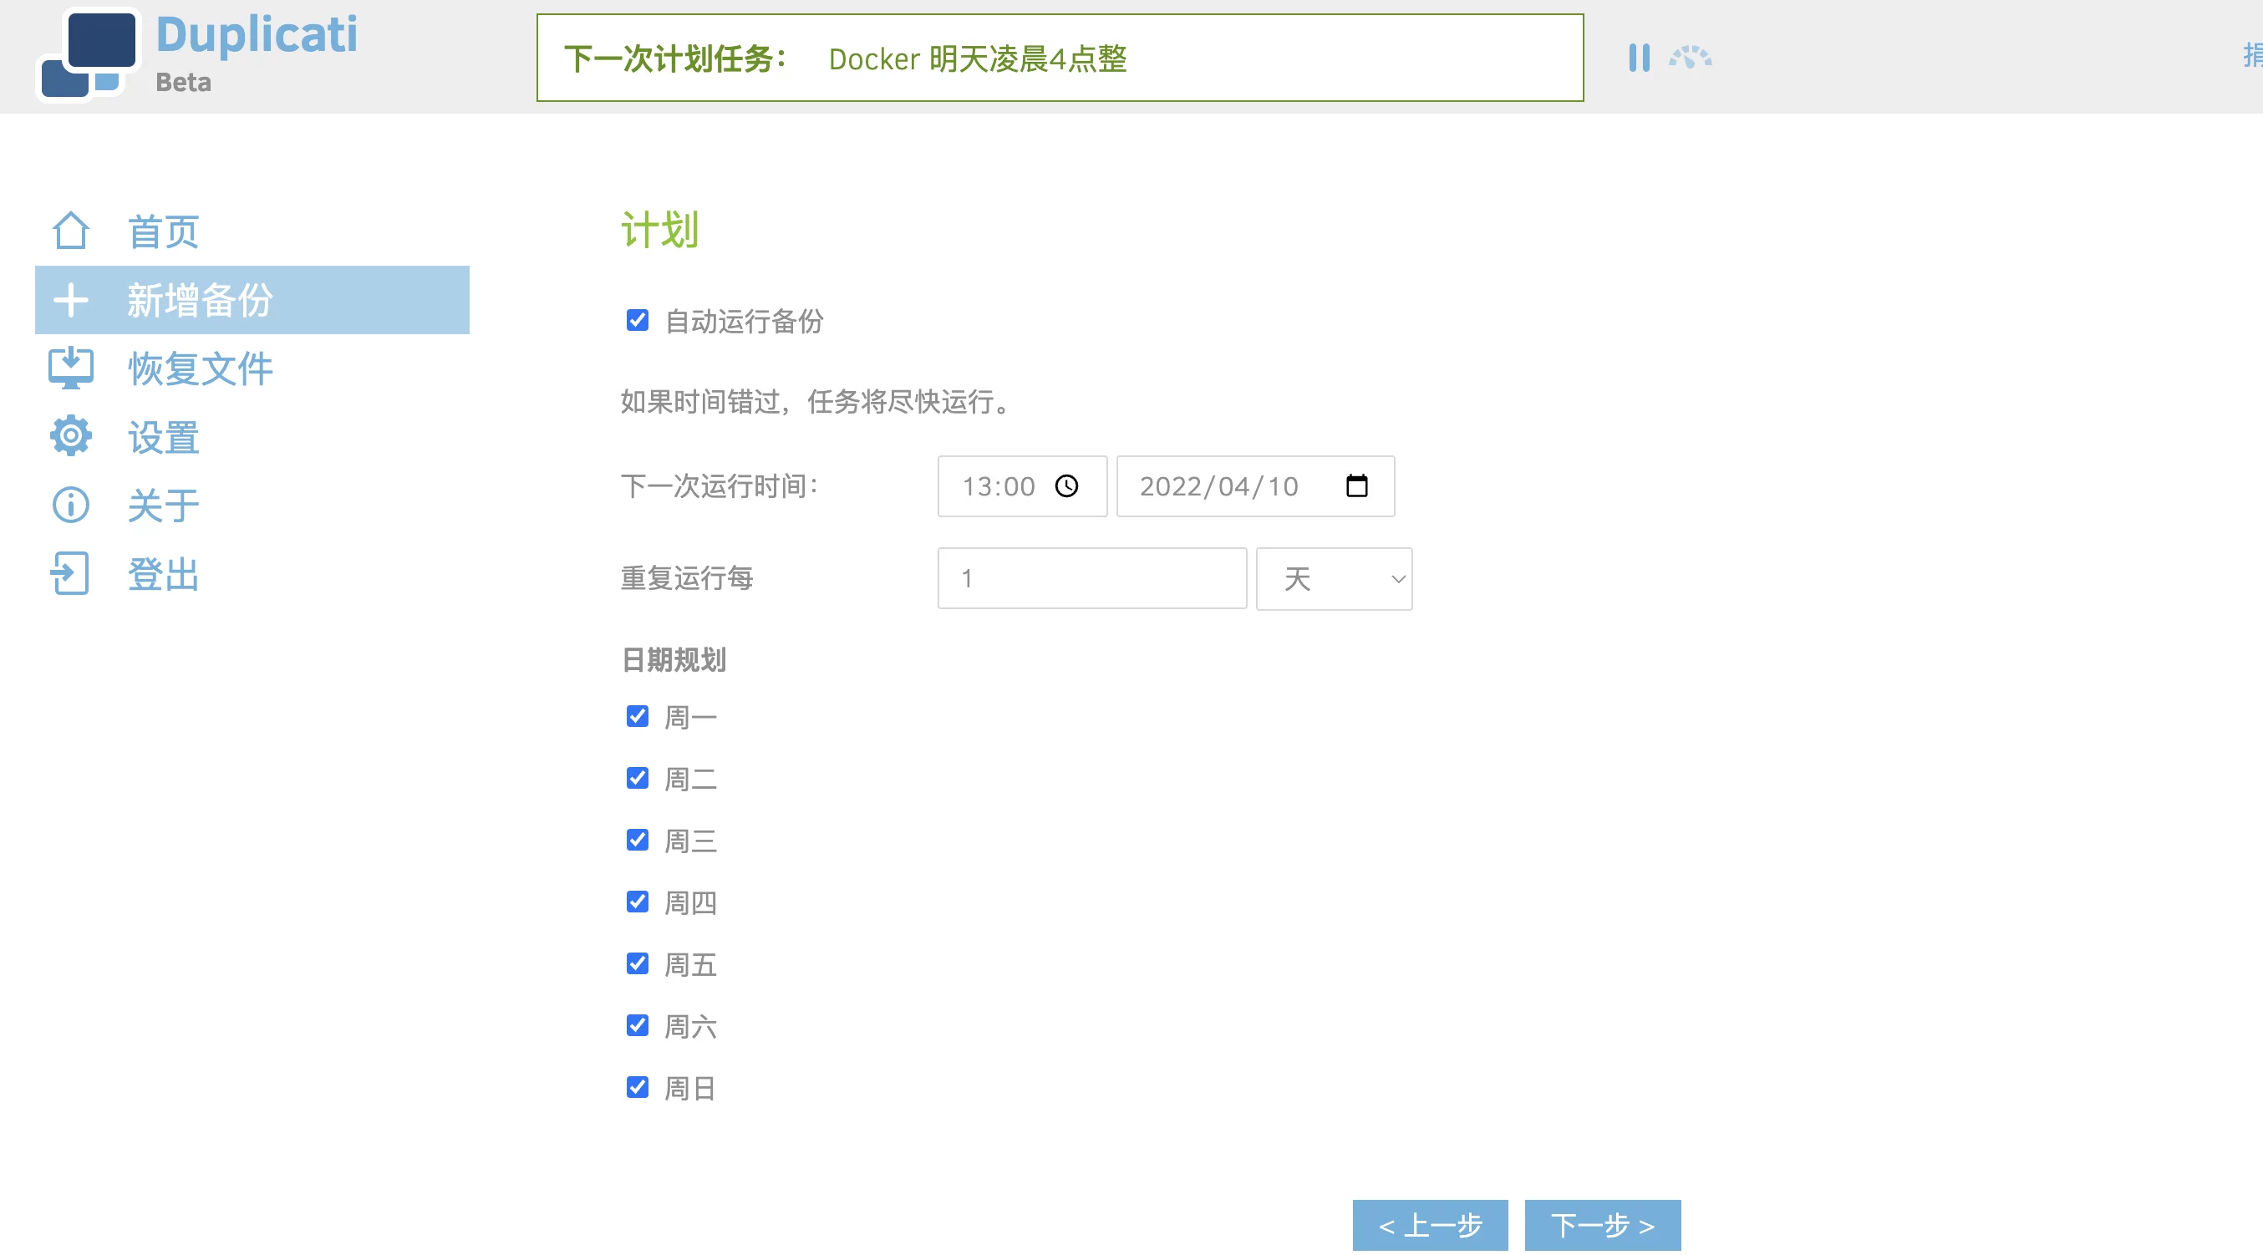Viewport: 2263px width, 1255px height.
Task: Click the logout icon beside 登出
Action: tap(70, 573)
